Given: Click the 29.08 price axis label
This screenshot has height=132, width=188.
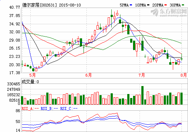Looking at the screenshot, I should [x=14, y=40].
